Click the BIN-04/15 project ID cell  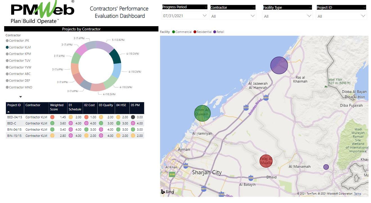[15, 130]
